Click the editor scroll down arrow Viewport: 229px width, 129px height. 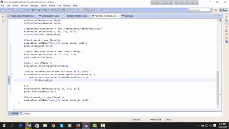click(x=218, y=107)
